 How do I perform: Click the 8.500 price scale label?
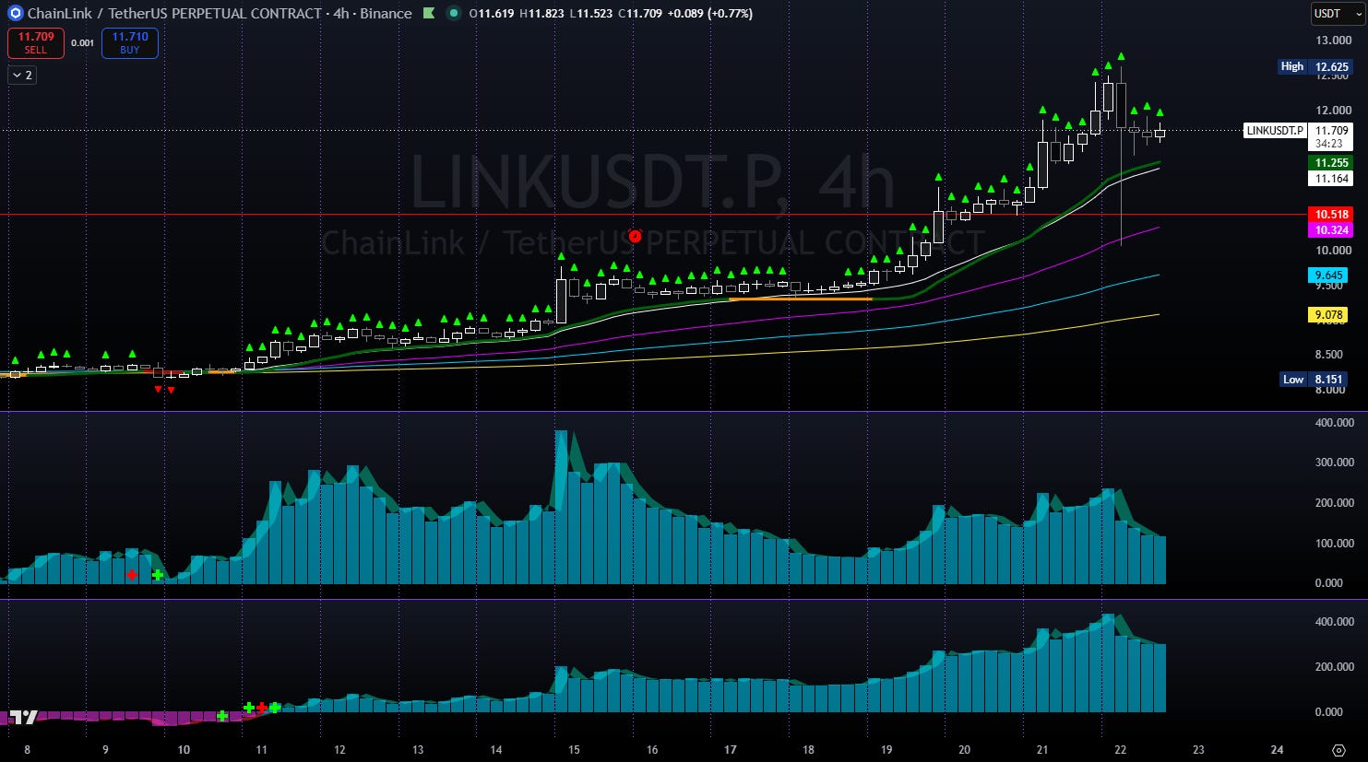coord(1328,355)
